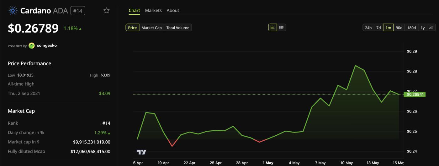Select the Price chart mode
This screenshot has width=439, height=166.
(132, 28)
